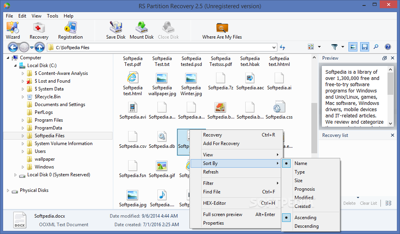The image size is (400, 234).
Task: Click the Clear List button
Action: [x=368, y=203]
